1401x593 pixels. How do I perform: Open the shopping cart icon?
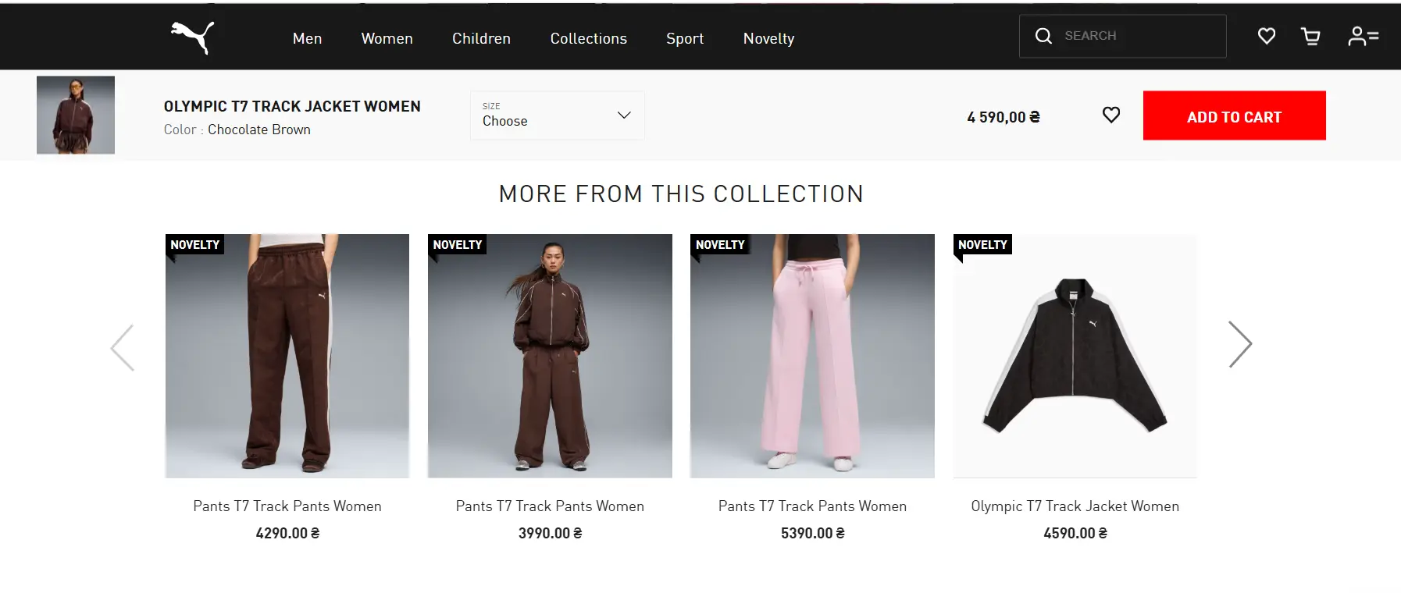(x=1311, y=35)
